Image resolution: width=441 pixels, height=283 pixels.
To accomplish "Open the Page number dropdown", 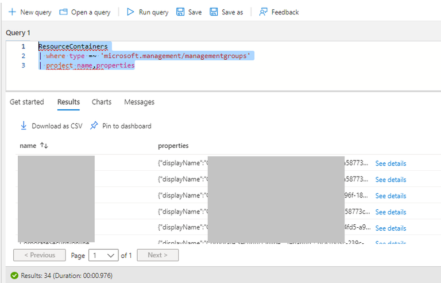I will coord(103,255).
